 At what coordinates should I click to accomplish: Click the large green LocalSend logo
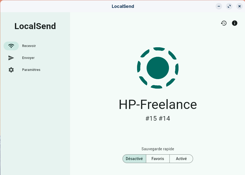point(158,68)
